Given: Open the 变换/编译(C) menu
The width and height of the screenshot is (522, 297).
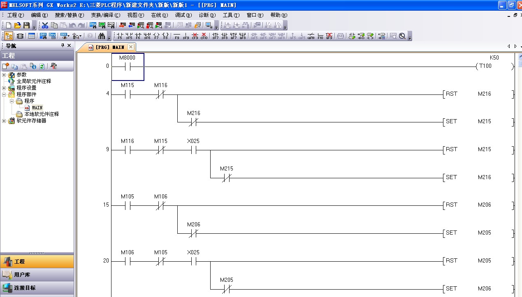Looking at the screenshot, I should [106, 15].
